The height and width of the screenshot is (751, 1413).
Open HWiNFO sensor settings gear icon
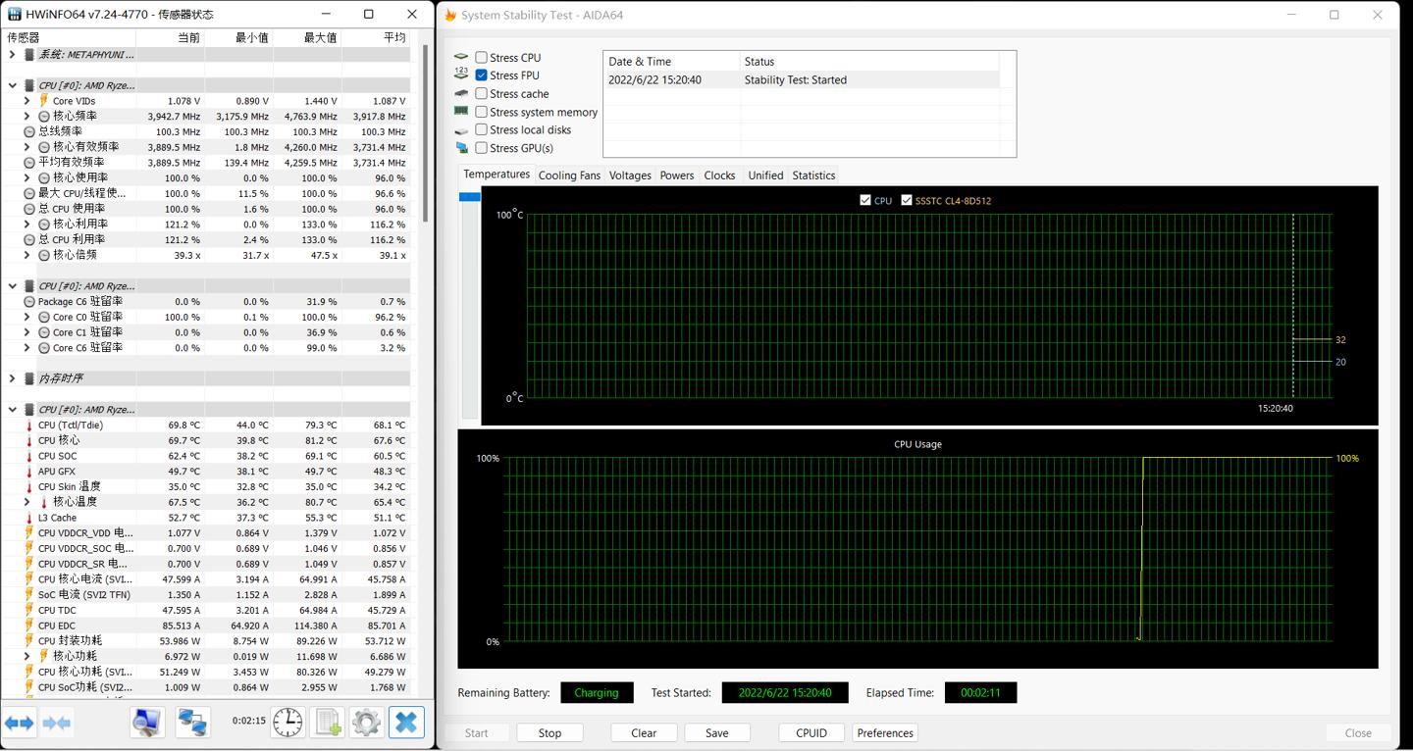pos(367,723)
